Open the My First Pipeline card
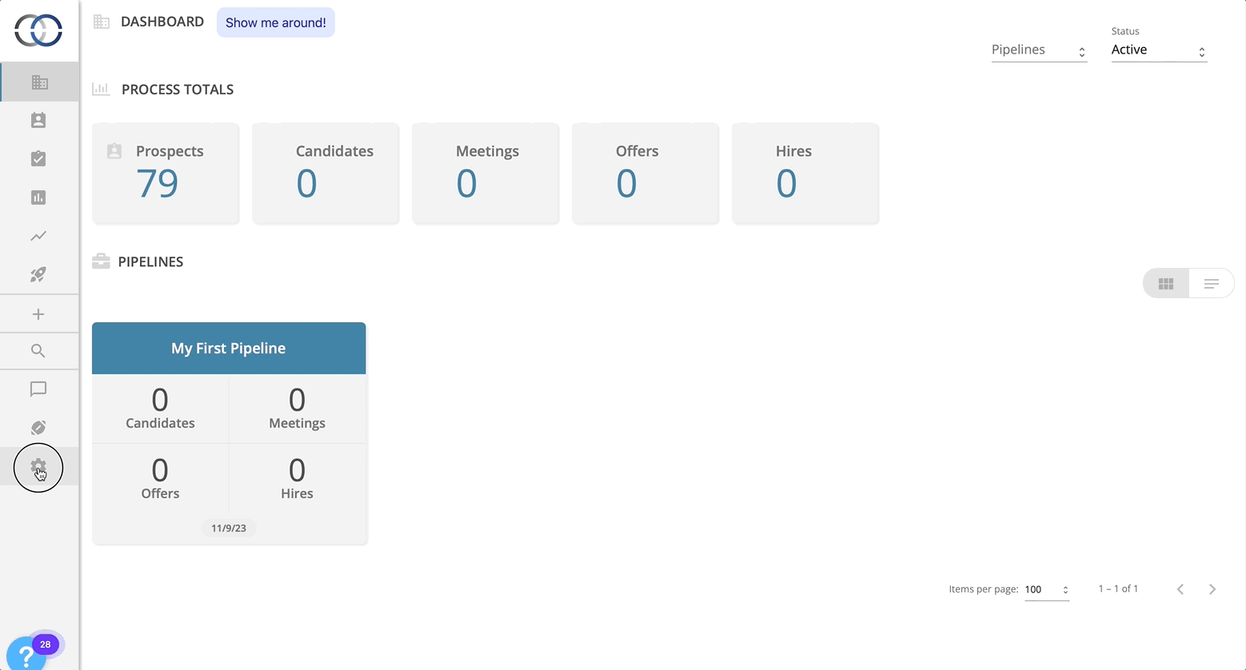Viewport: 1246px width, 670px height. coord(229,348)
